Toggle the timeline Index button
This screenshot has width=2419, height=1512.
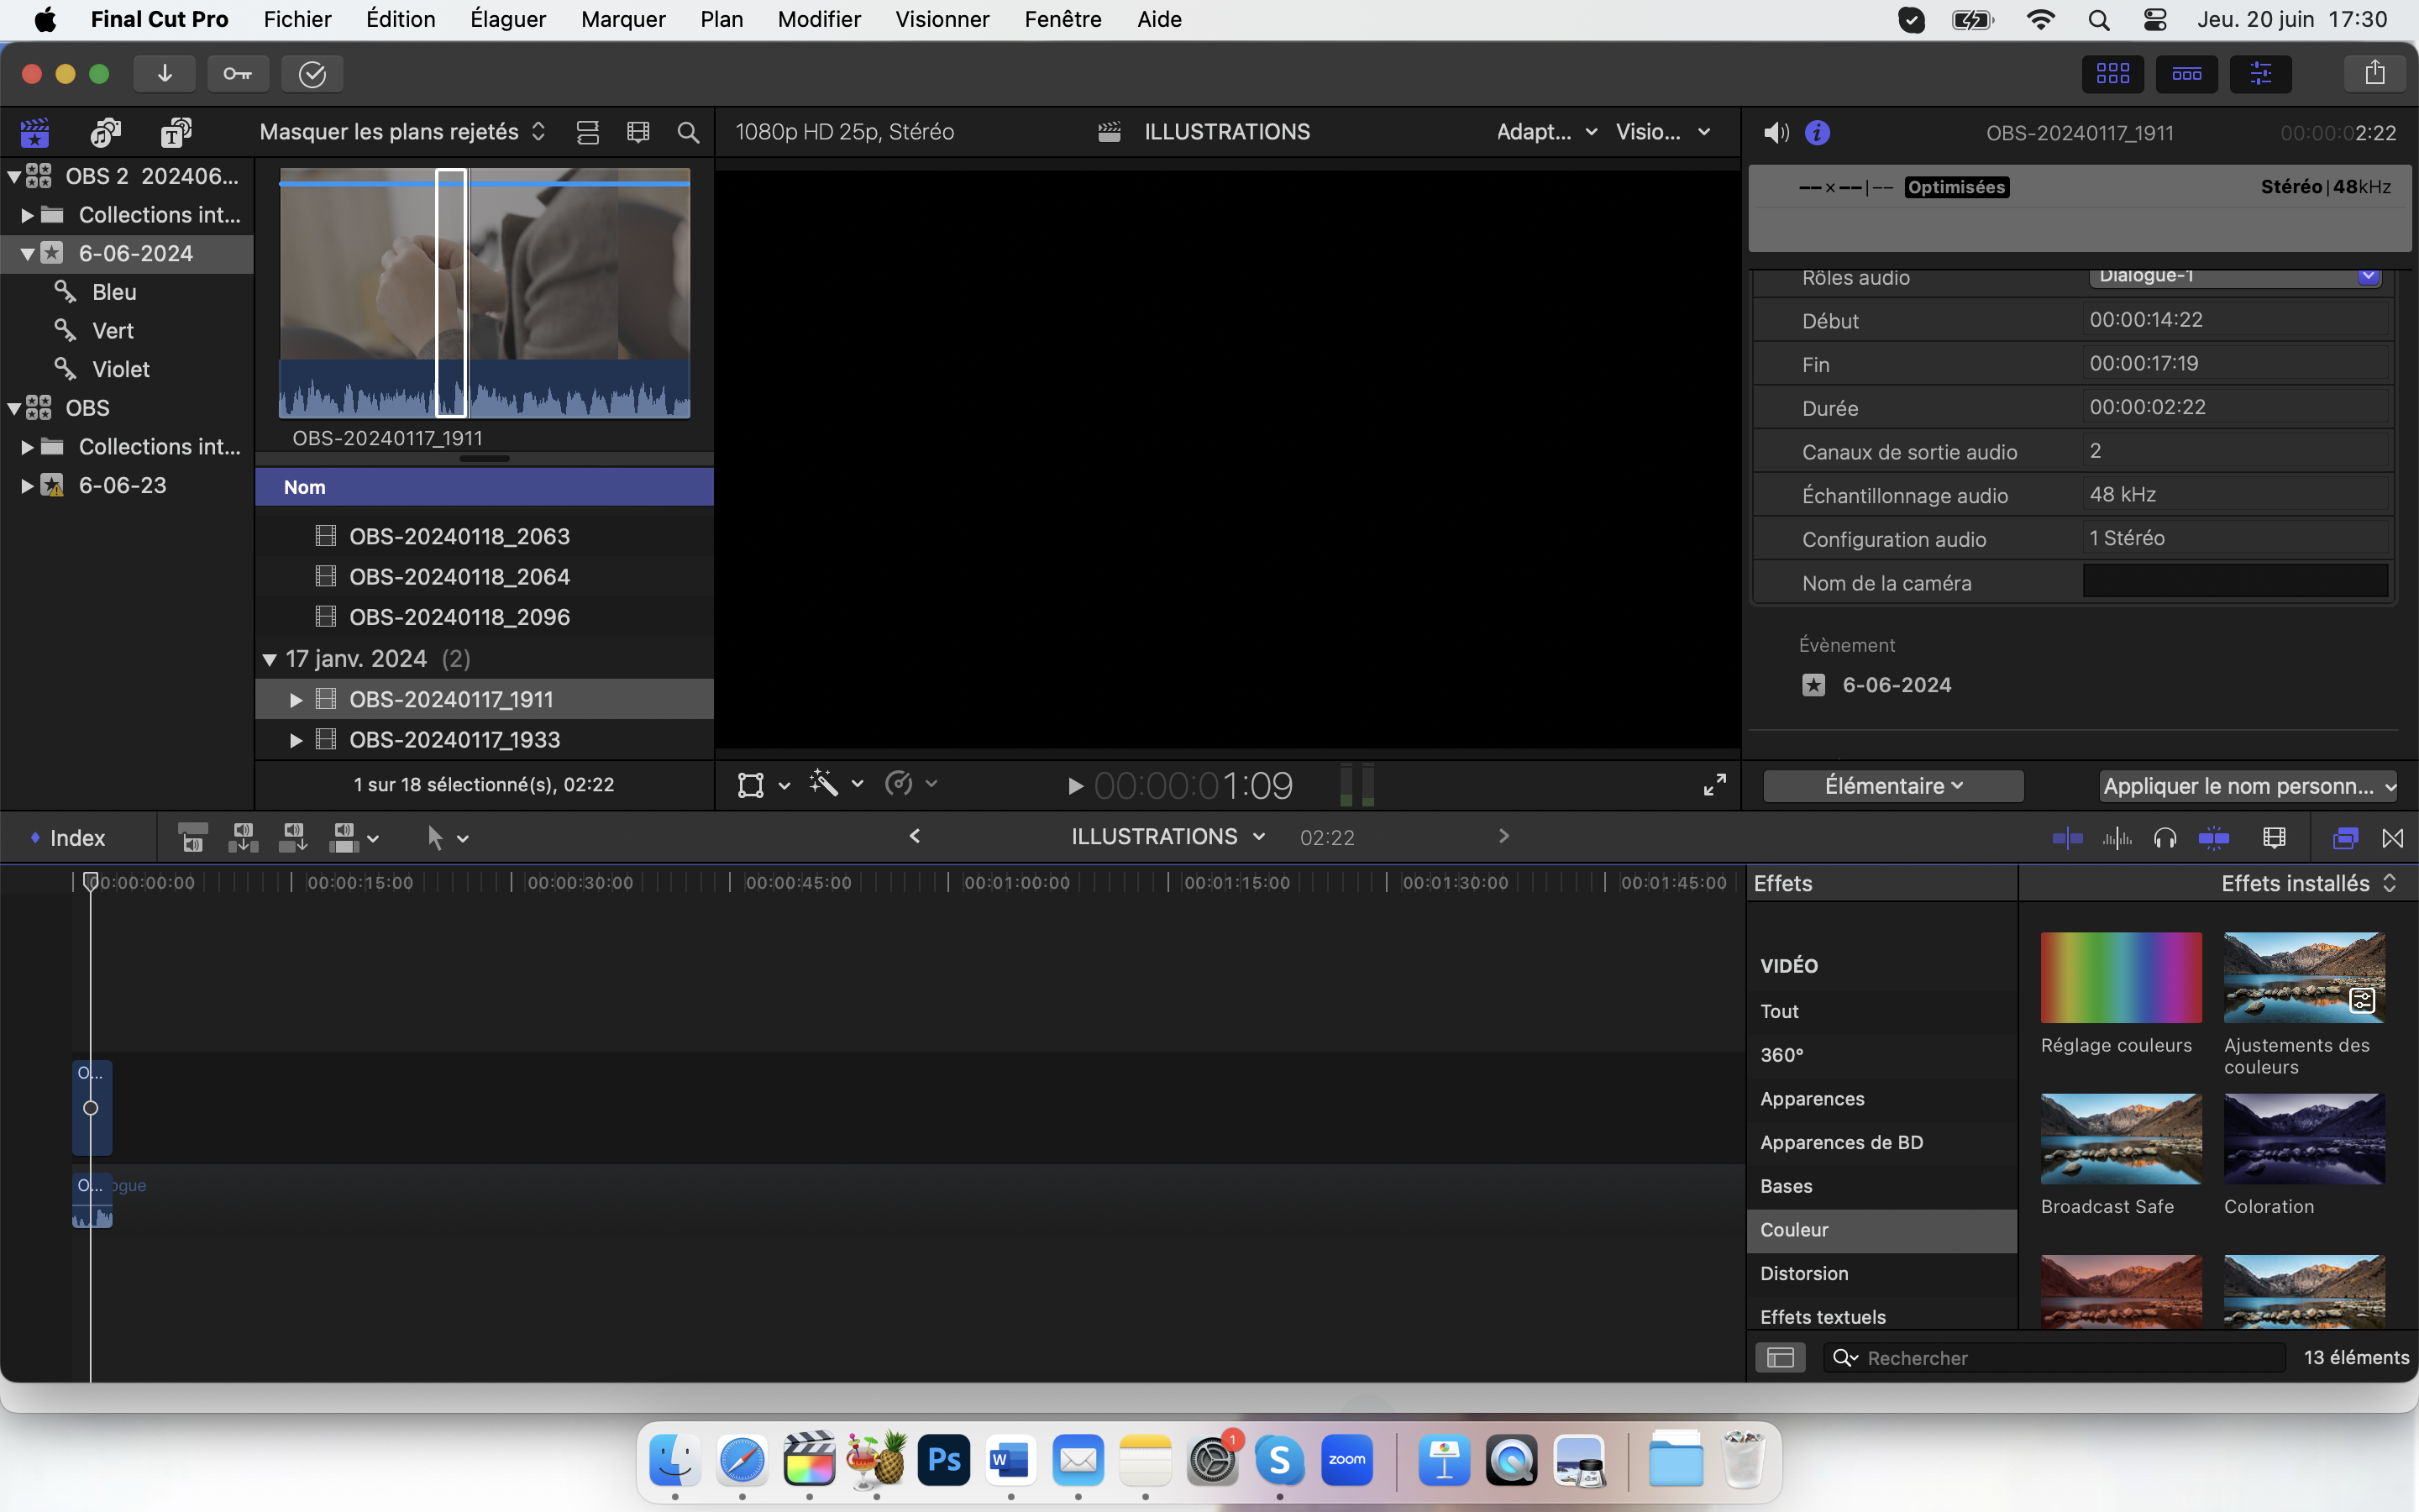[68, 838]
